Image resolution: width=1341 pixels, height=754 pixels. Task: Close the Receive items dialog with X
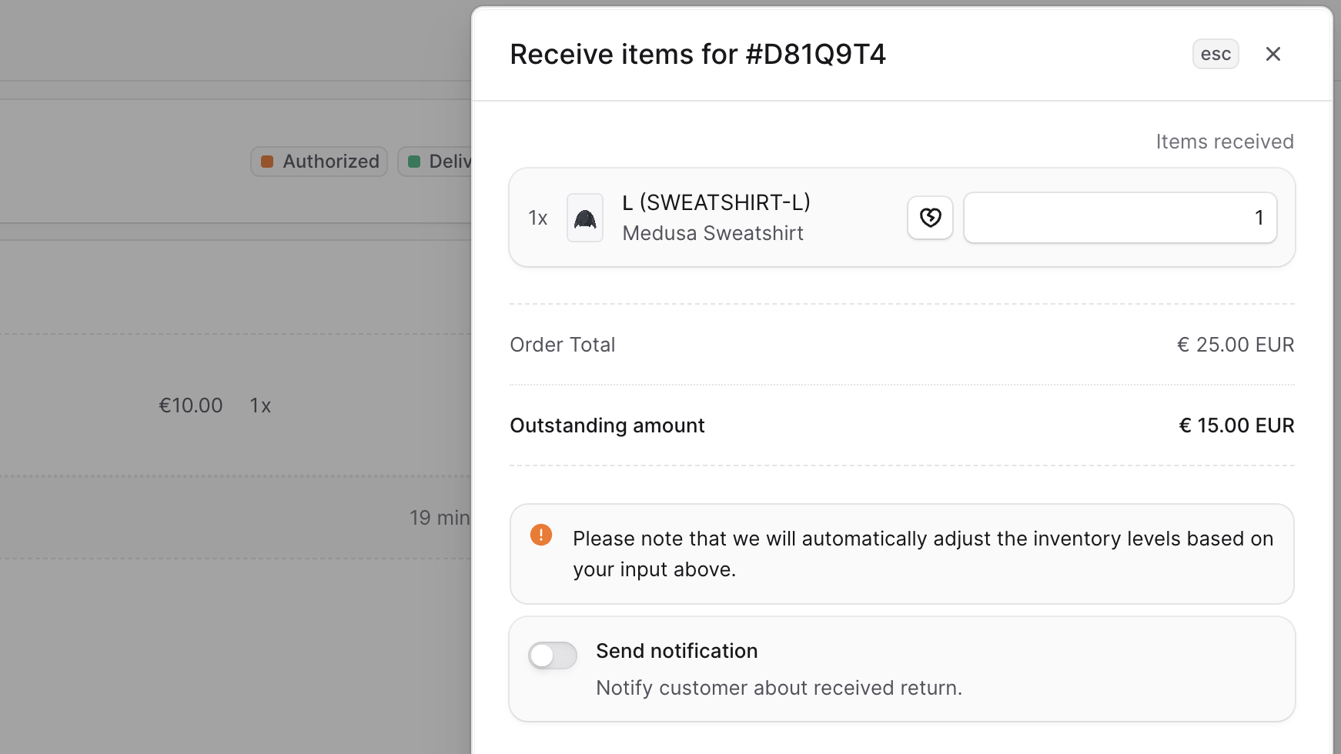click(1273, 54)
